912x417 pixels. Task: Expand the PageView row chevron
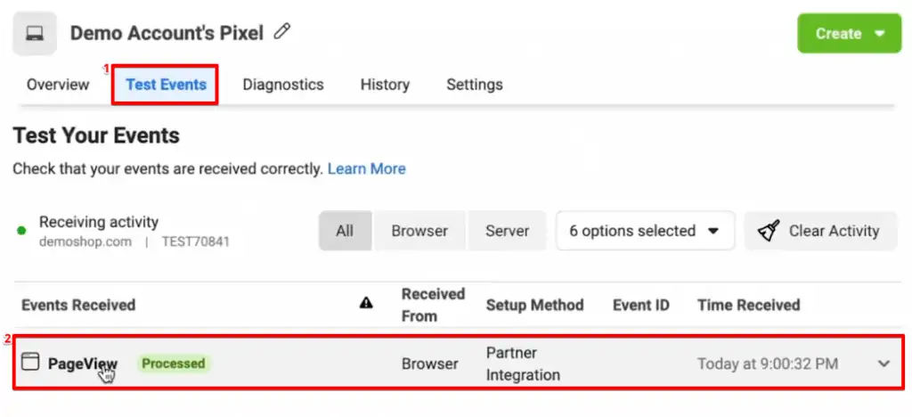pos(883,364)
